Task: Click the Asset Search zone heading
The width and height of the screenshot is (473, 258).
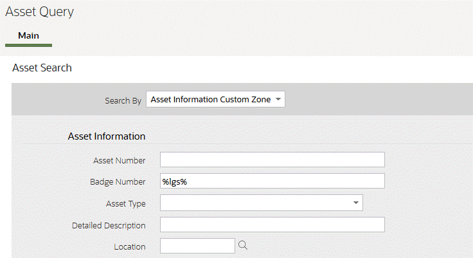Action: click(42, 68)
